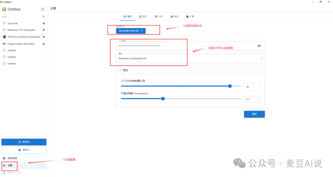
Task: Start a new chat with 新对话 button
Action: click(x=24, y=142)
